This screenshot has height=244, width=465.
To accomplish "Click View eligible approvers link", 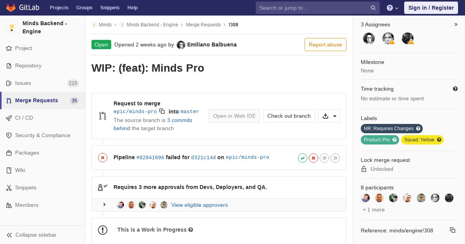I will 200,205.
